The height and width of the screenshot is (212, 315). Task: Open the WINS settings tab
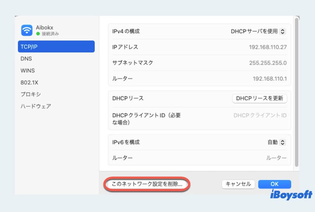pyautogui.click(x=27, y=70)
